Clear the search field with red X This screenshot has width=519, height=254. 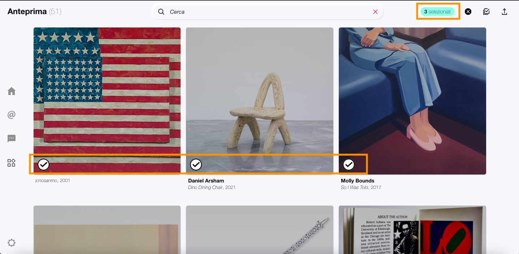click(x=375, y=12)
